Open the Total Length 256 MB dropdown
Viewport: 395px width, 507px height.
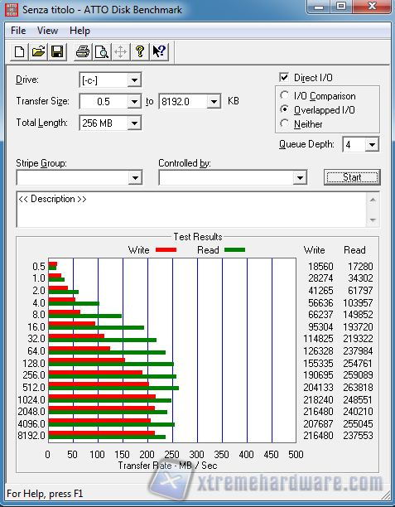click(134, 123)
